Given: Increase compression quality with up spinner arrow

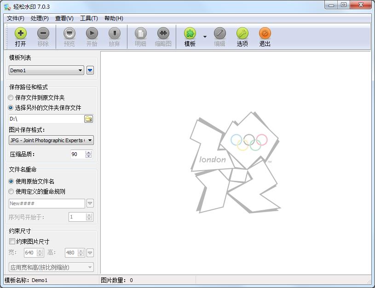Looking at the screenshot, I should coord(89,152).
